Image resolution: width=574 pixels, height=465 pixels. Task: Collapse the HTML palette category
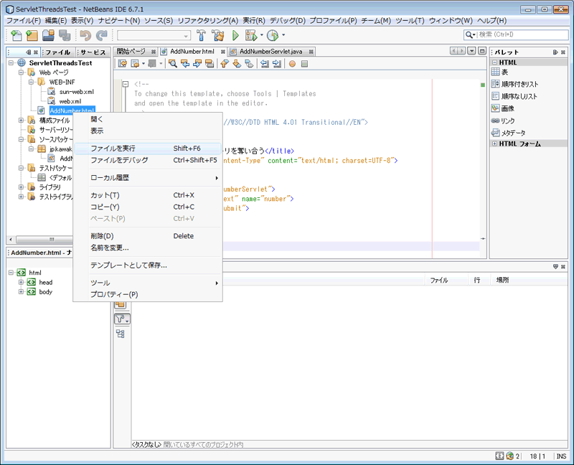point(494,62)
